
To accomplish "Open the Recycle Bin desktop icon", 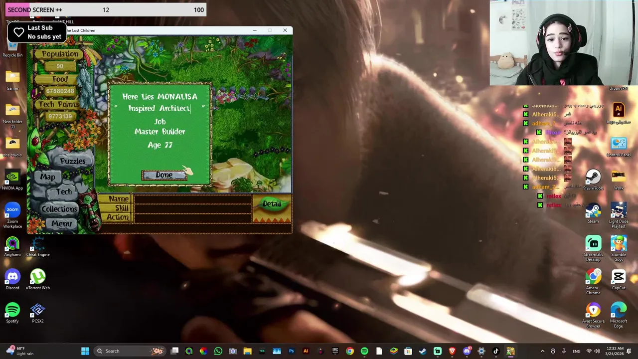I will [12, 48].
